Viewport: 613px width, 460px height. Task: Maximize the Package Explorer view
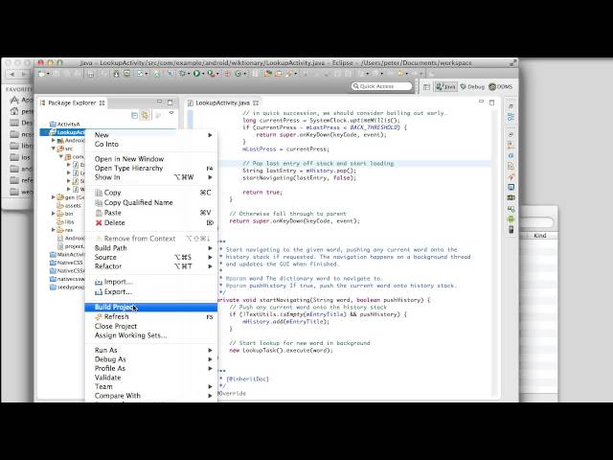(x=170, y=103)
